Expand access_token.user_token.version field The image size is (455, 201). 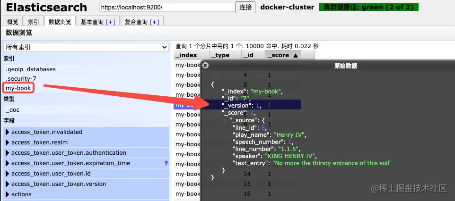point(86,184)
